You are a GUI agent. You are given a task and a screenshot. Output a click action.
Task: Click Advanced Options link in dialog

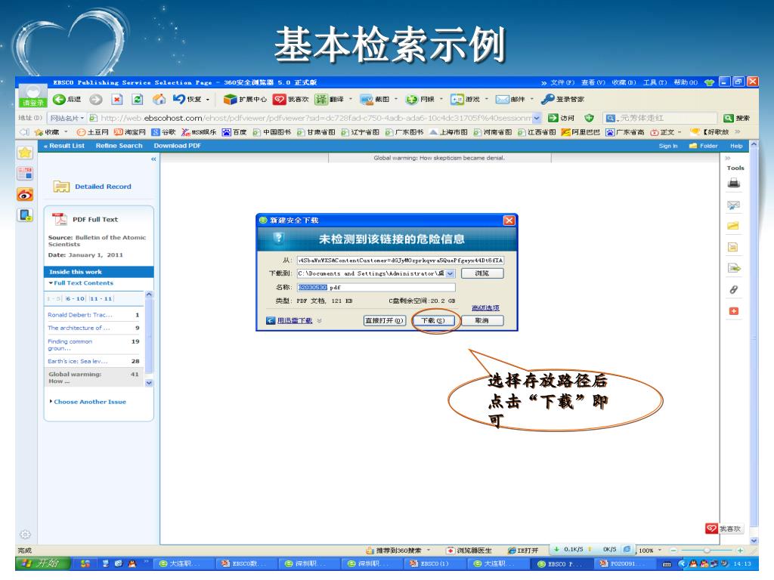coord(485,308)
